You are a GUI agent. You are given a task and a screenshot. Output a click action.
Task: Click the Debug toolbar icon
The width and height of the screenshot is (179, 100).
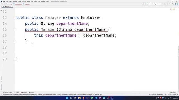[x=165, y=4]
